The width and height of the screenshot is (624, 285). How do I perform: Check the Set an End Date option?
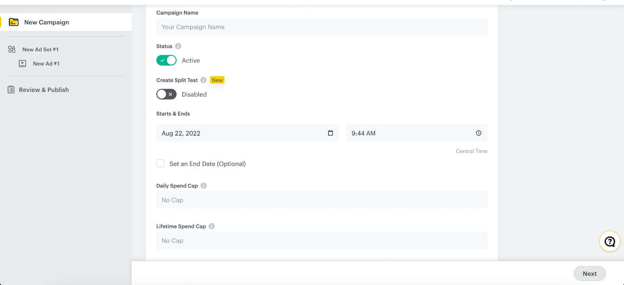(160, 163)
